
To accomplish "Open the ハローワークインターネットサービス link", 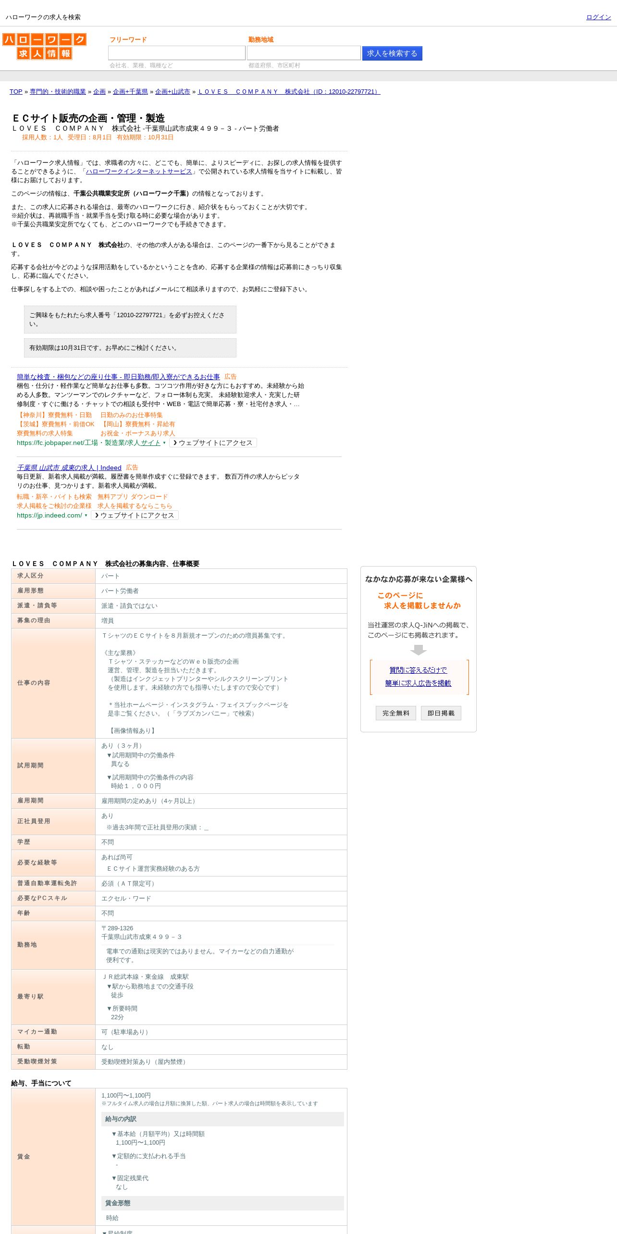I will tap(139, 172).
